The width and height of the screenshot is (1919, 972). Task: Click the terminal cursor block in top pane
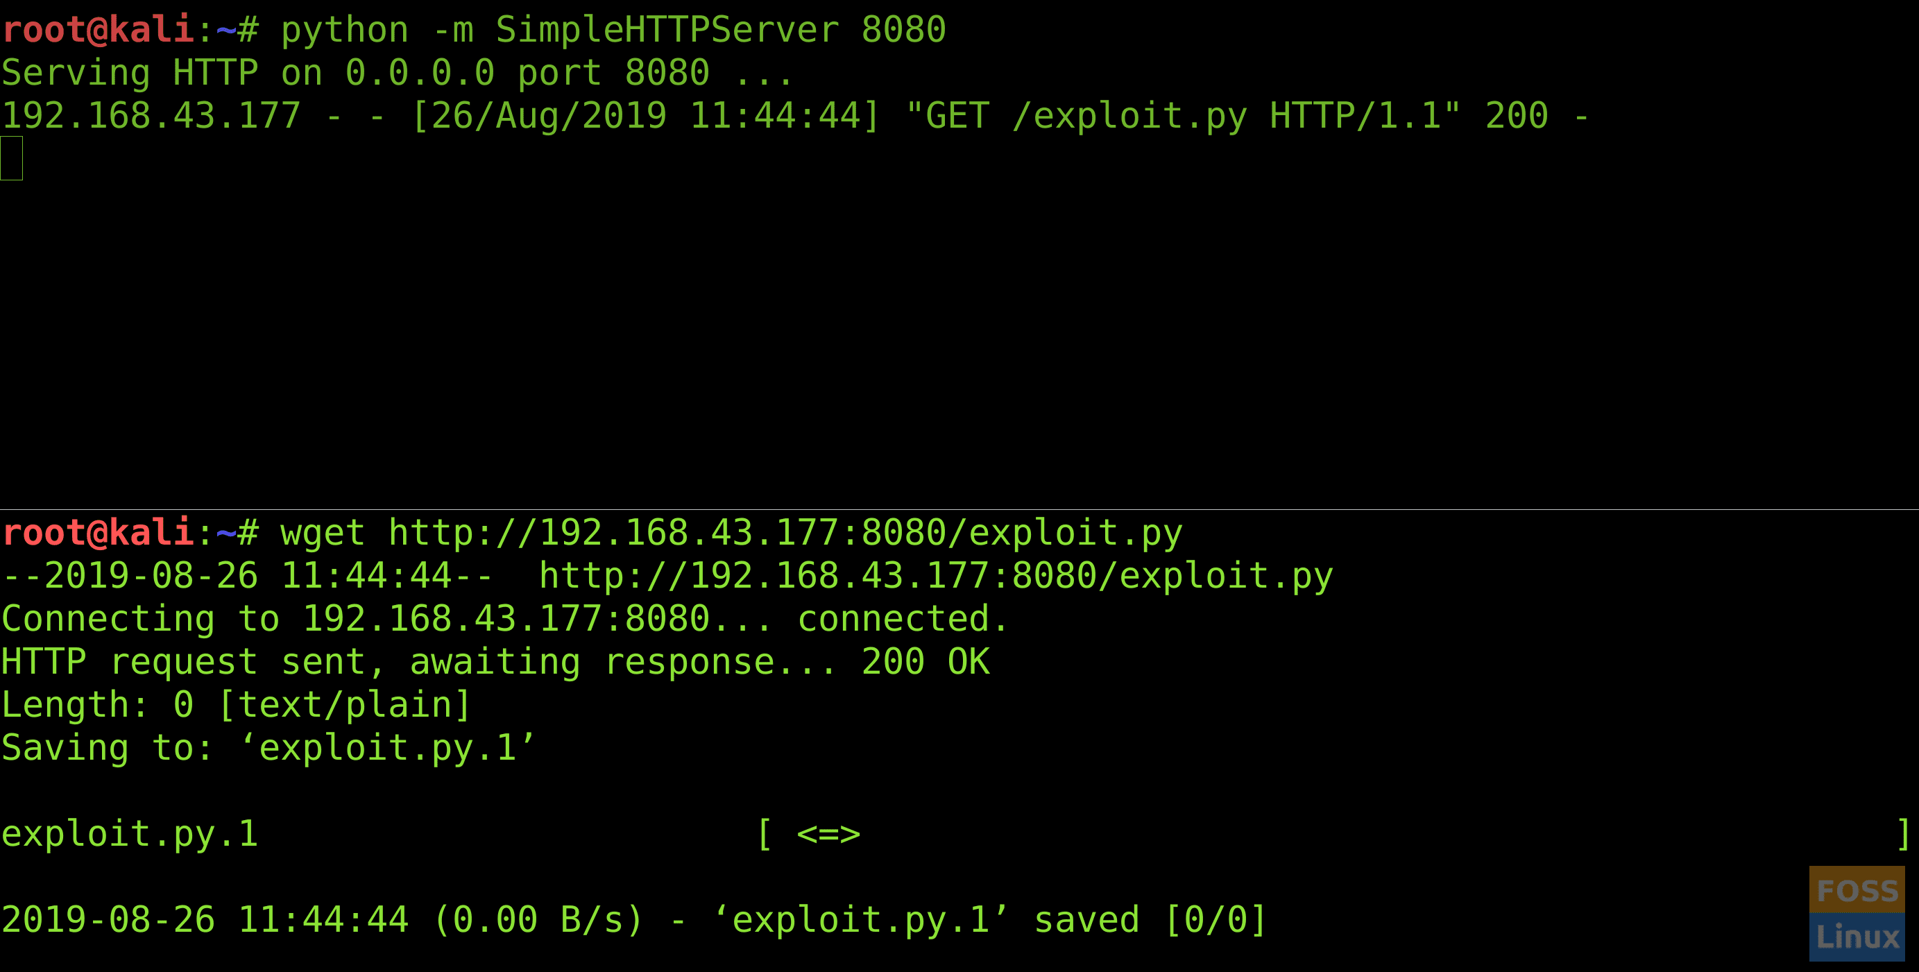pos(12,158)
